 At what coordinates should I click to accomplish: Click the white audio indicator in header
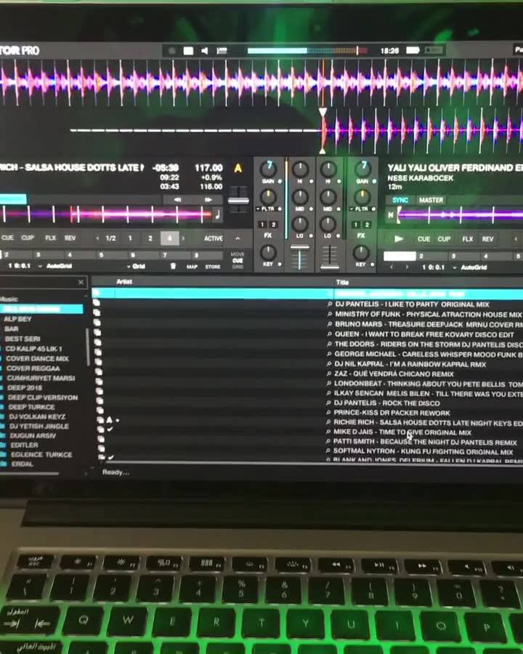(x=189, y=50)
